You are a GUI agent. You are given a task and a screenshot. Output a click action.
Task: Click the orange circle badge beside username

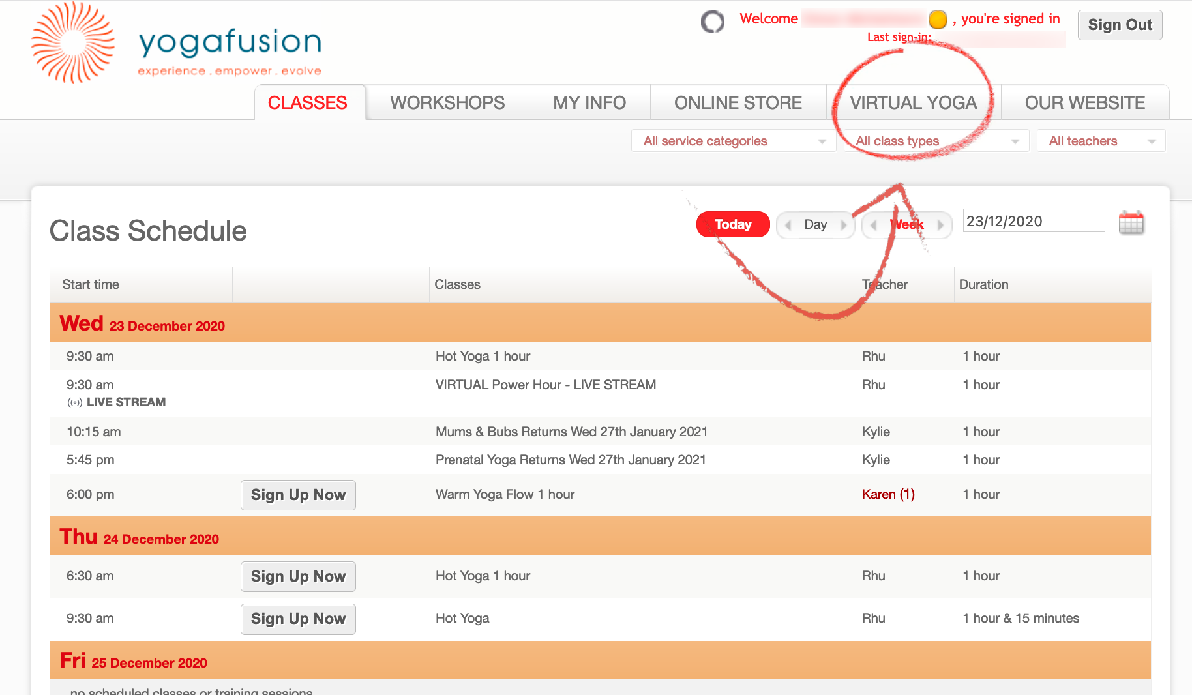[x=937, y=20]
